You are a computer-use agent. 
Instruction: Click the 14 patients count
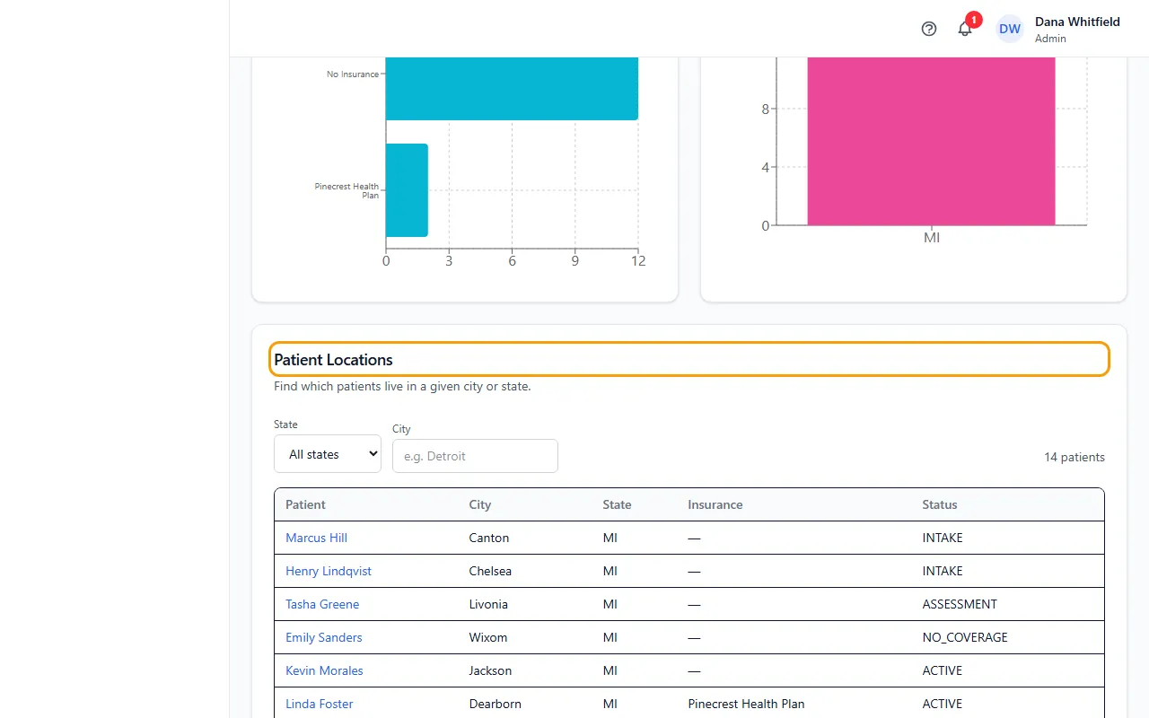[1074, 457]
